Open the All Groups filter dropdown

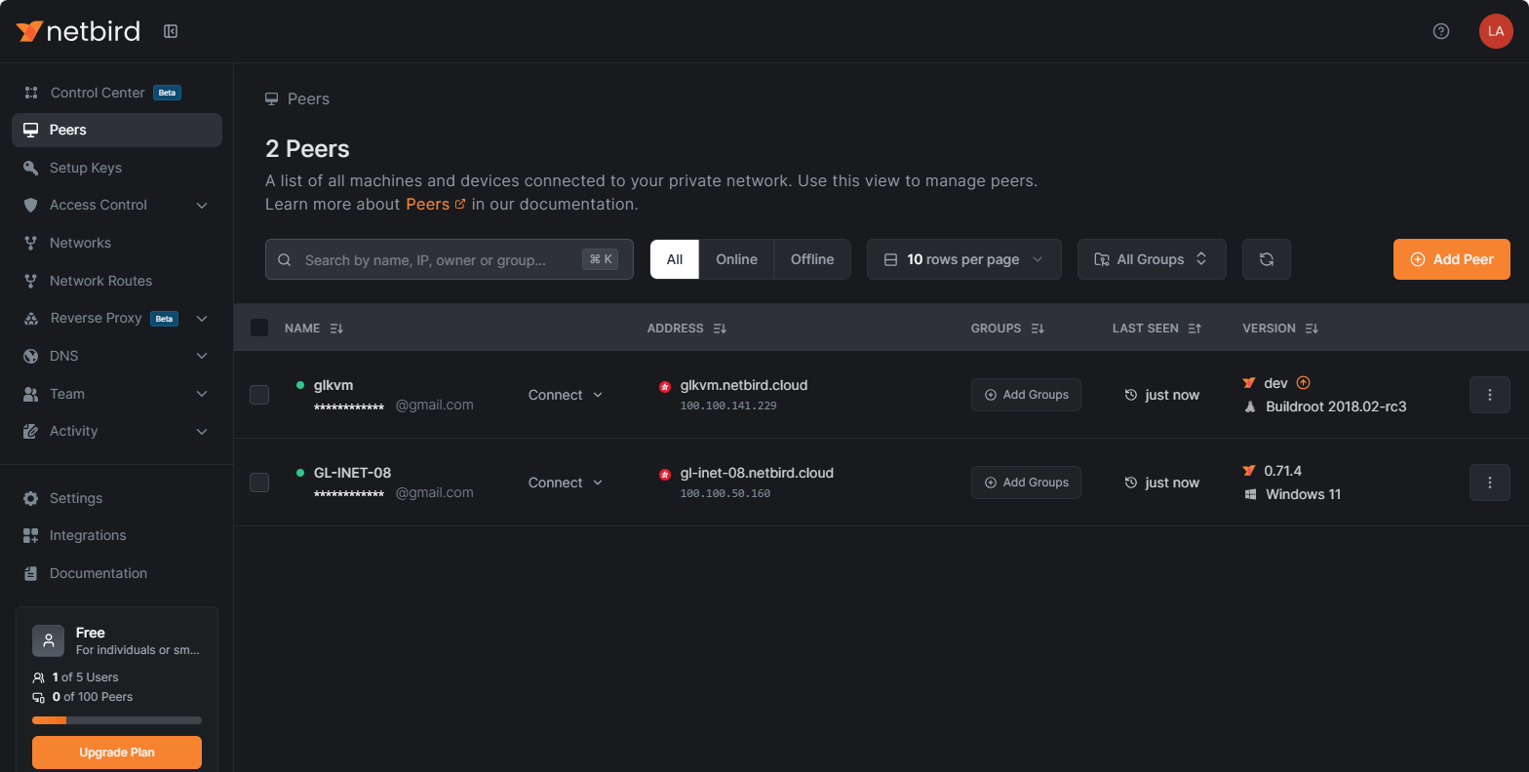point(1152,259)
